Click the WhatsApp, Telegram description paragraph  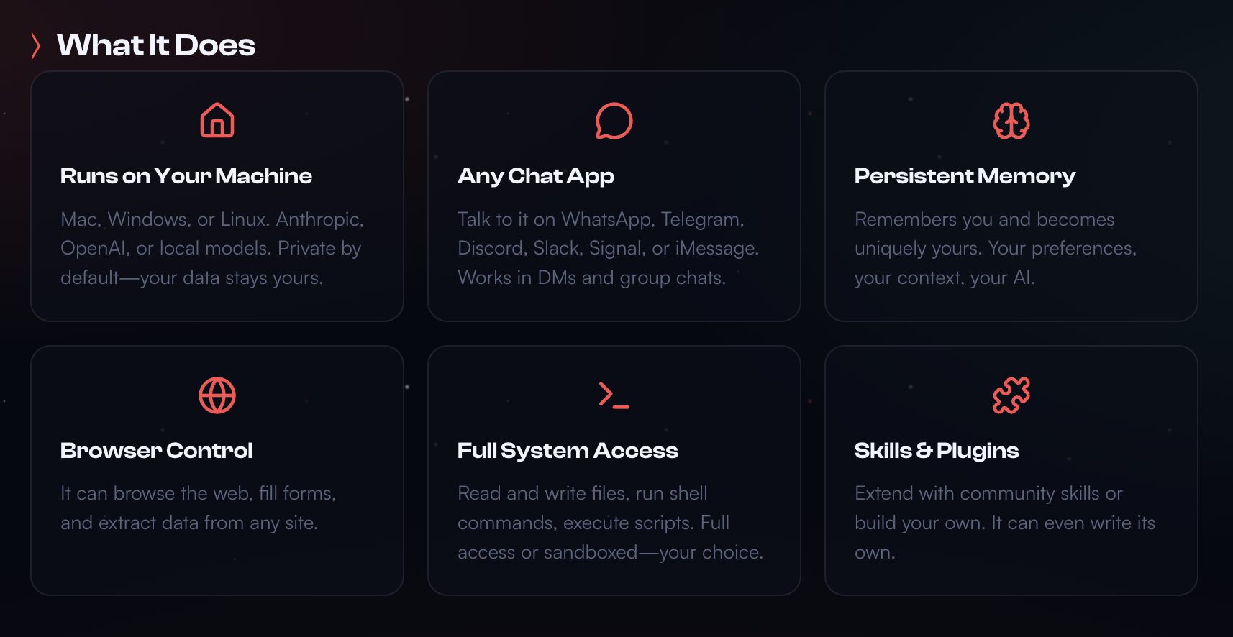coord(609,248)
